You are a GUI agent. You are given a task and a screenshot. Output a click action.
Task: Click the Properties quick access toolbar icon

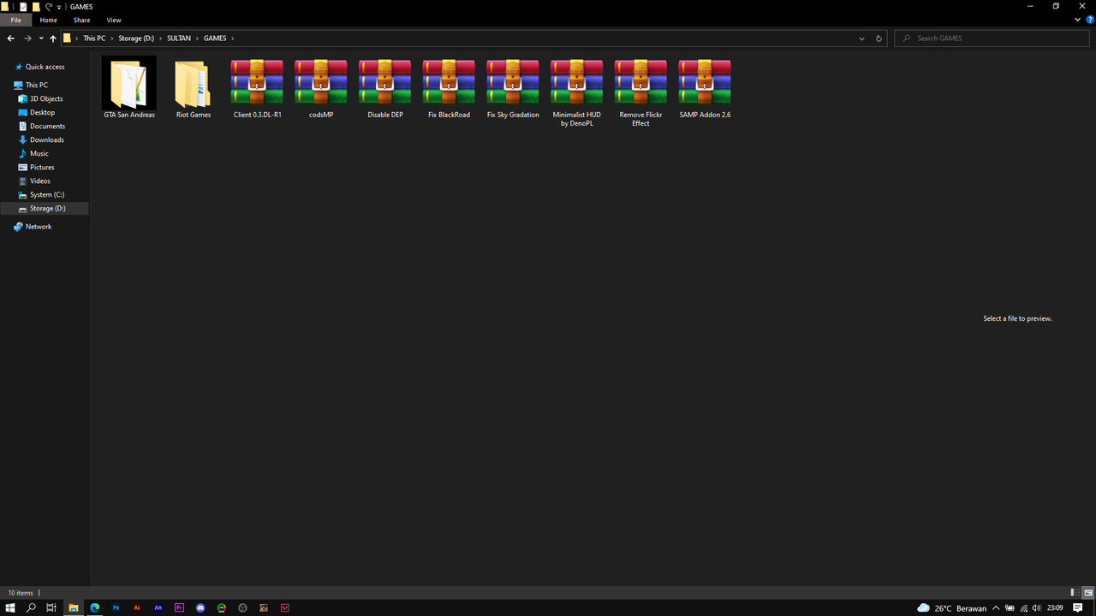[x=23, y=6]
